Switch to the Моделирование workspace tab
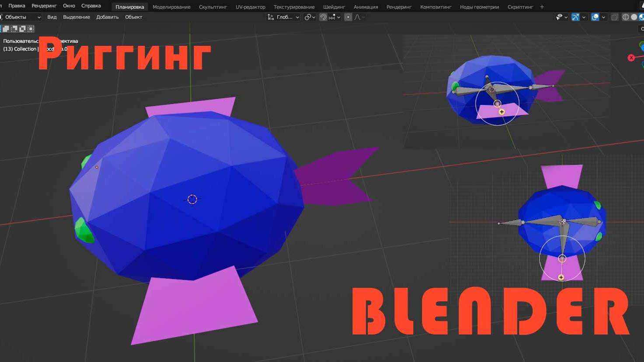This screenshot has height=362, width=644. pos(171,7)
